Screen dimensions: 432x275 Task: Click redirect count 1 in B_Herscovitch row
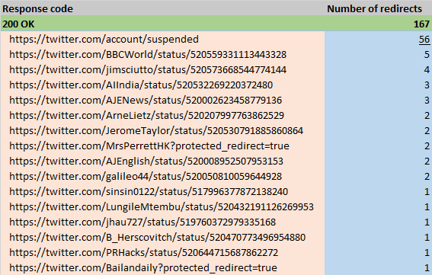click(427, 237)
